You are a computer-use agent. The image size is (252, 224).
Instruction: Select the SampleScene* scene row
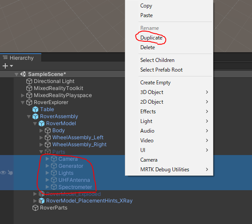coord(62,74)
